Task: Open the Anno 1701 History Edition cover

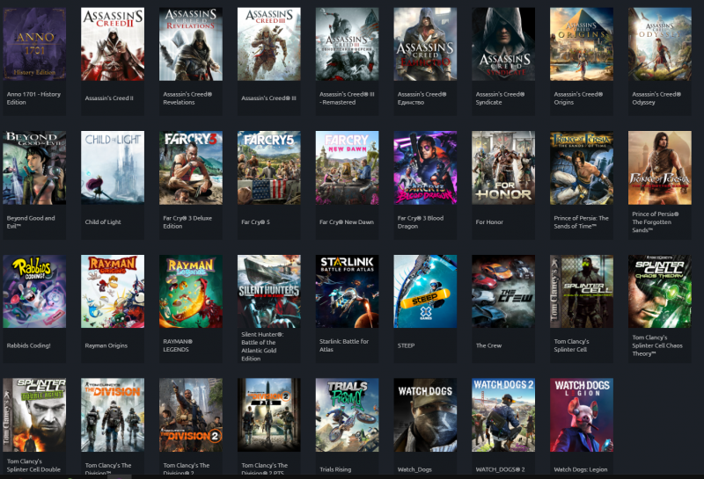Action: 34,44
